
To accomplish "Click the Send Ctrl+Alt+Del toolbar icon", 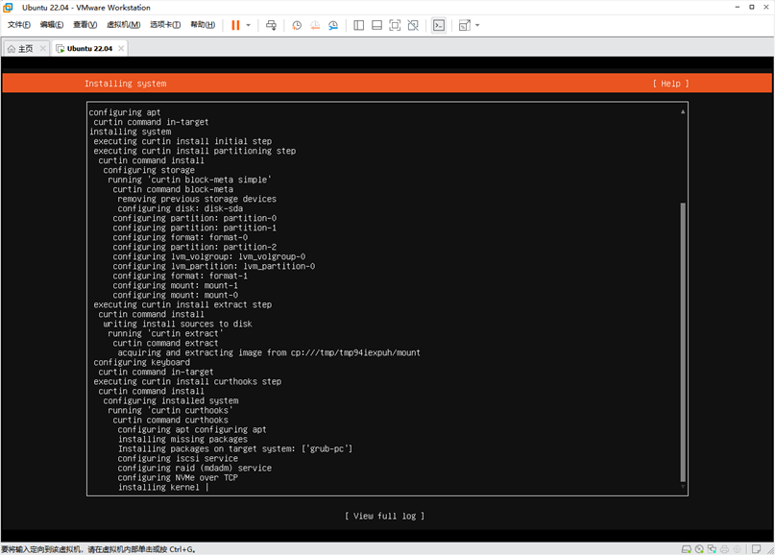I will pyautogui.click(x=271, y=25).
